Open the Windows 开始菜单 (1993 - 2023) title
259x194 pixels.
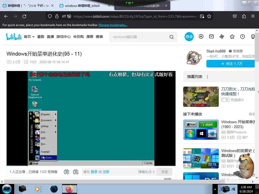coord(238,124)
